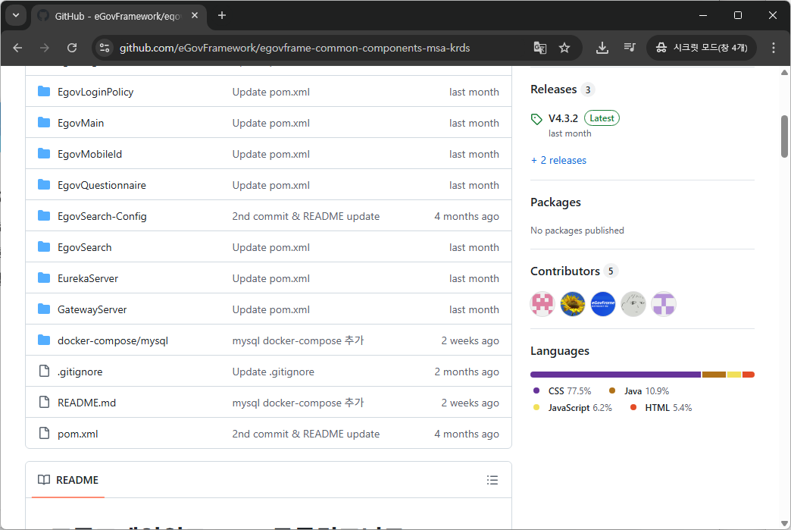Open the Chrome three-dot menu
Image resolution: width=791 pixels, height=530 pixels.
click(x=774, y=48)
